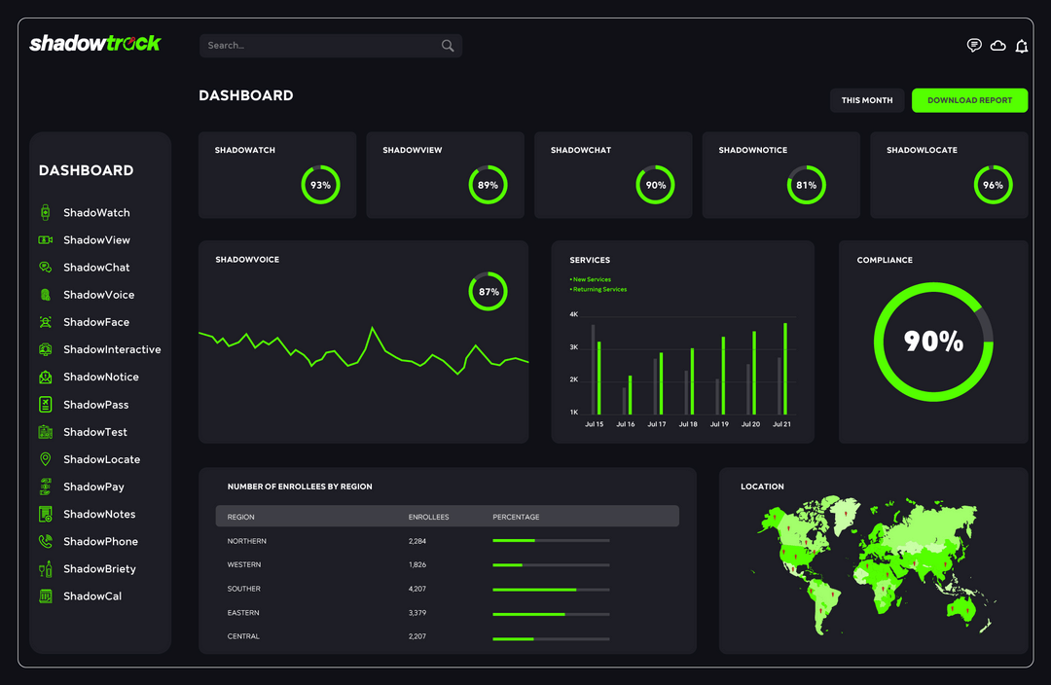
Task: Click the ShadowView camera icon in sidebar
Action: pyautogui.click(x=45, y=239)
